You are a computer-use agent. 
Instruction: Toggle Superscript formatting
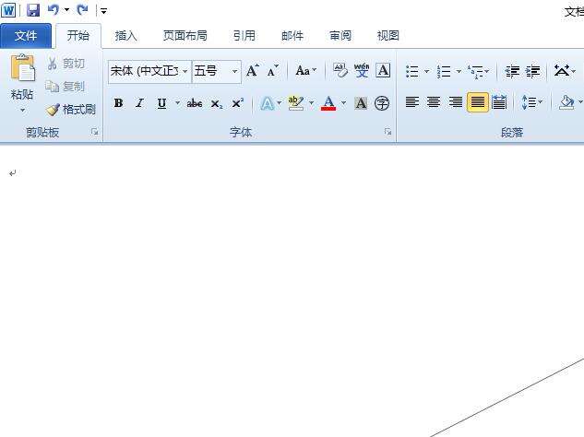tap(238, 103)
